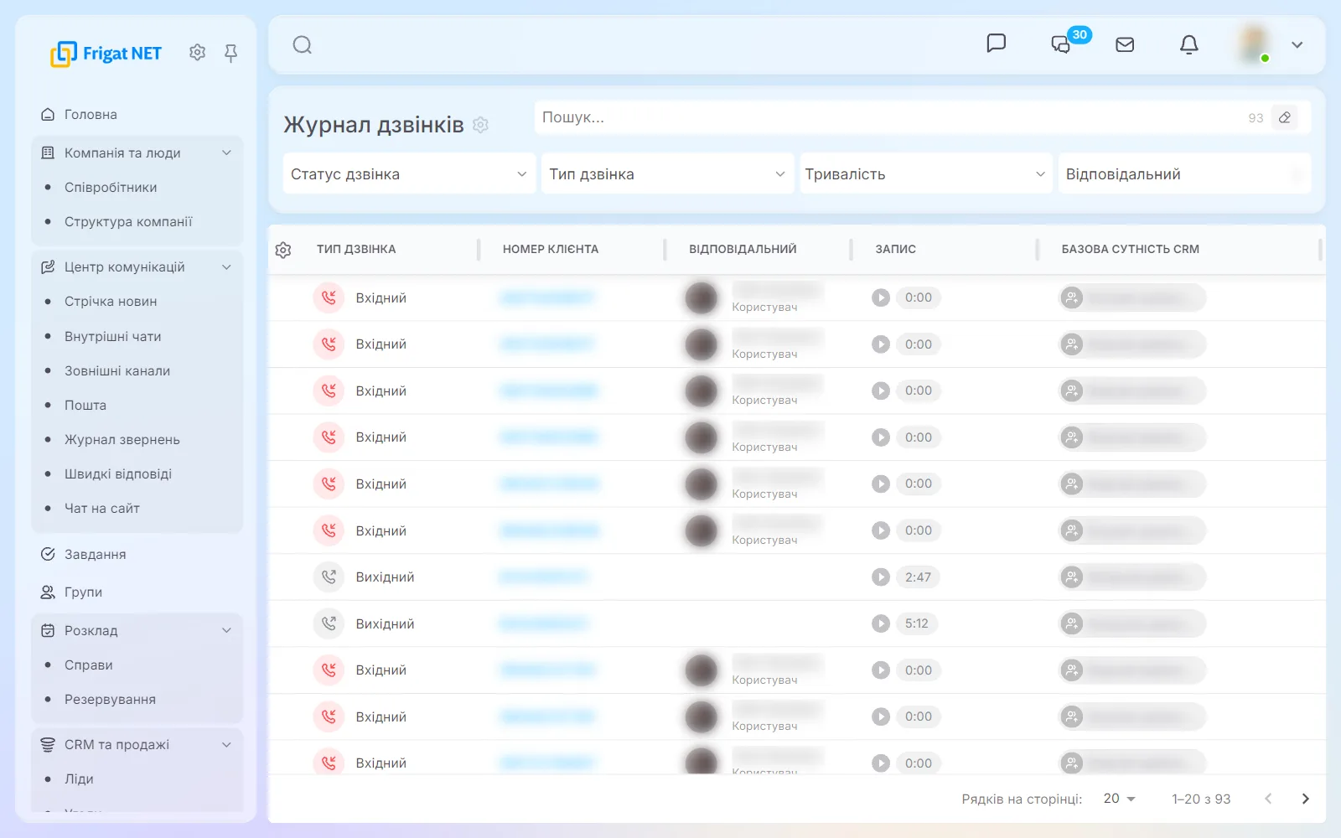Click the ЗАПИС column header

tap(895, 249)
